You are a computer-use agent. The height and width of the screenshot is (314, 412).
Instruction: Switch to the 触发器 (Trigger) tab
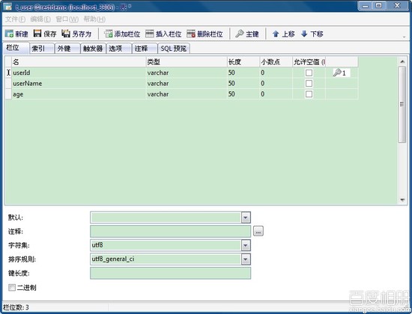pos(93,49)
